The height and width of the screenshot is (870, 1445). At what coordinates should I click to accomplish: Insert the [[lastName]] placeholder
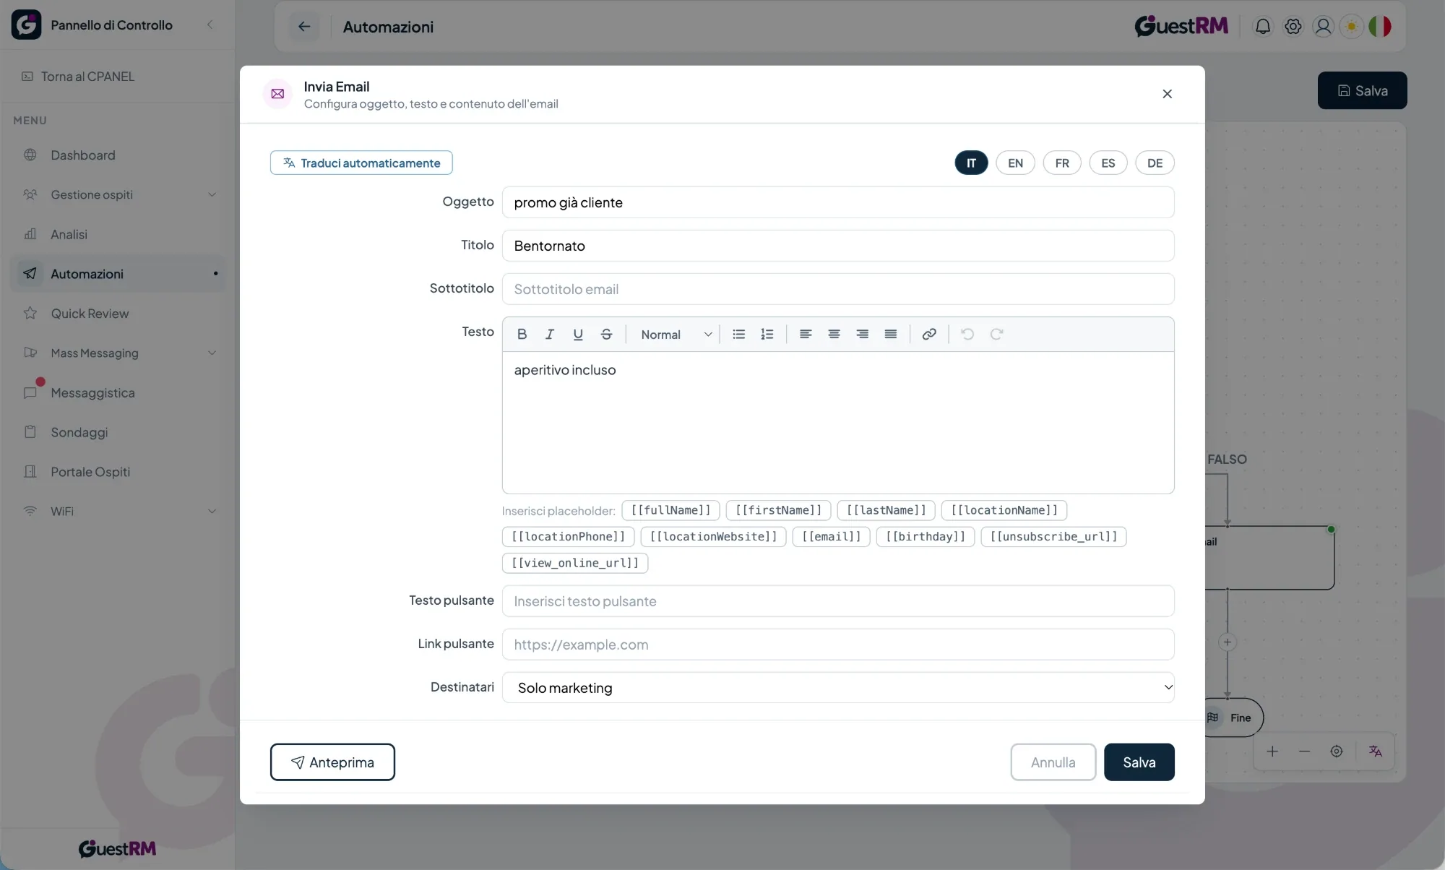(886, 510)
